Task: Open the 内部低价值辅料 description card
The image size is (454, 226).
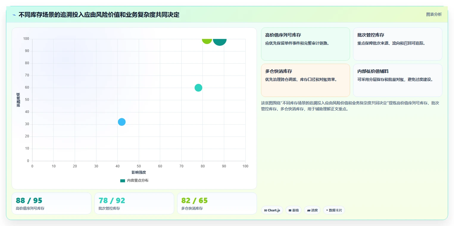Action: tap(397, 80)
